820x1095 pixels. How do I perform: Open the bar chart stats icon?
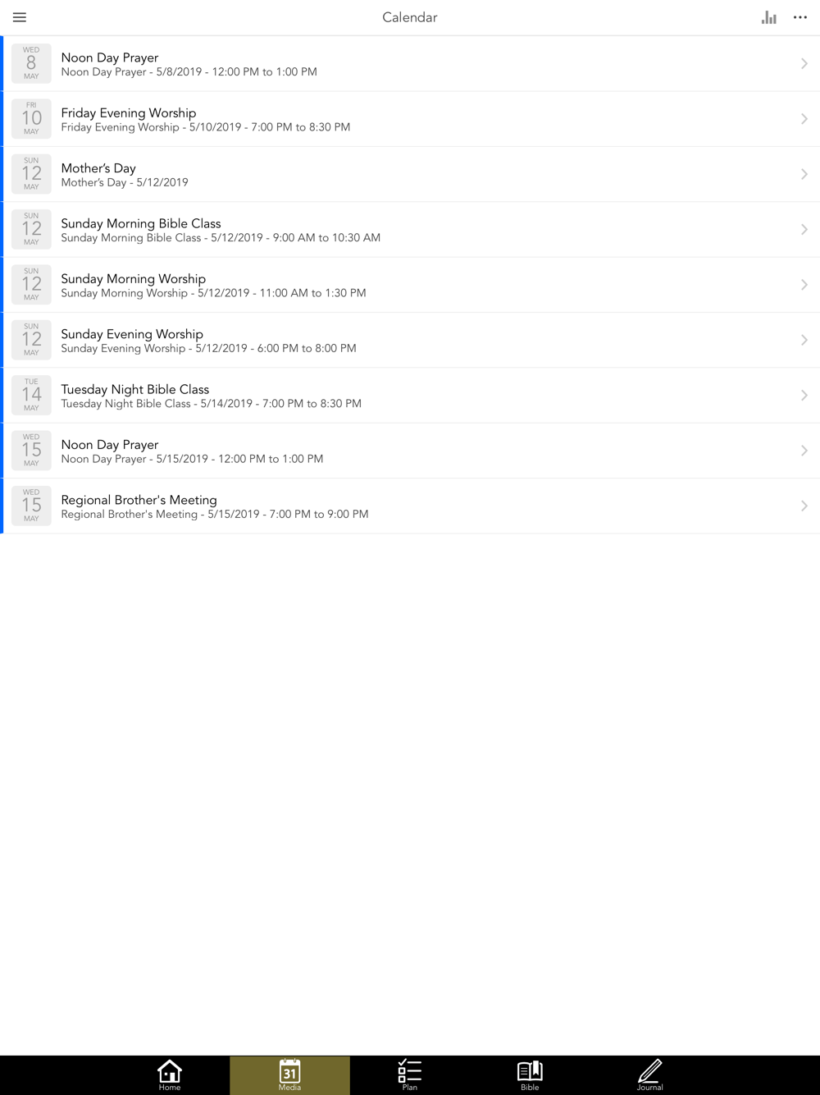(x=768, y=17)
